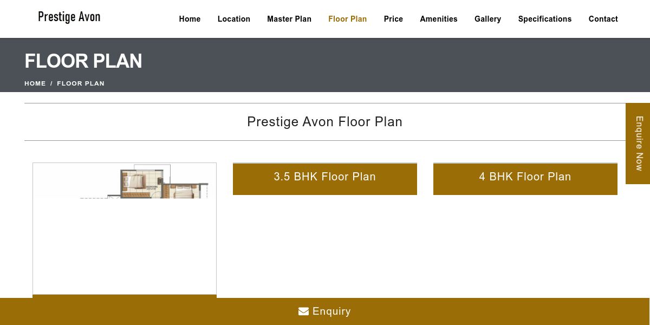Go to the Contact page
The image size is (650, 325).
[x=603, y=19]
